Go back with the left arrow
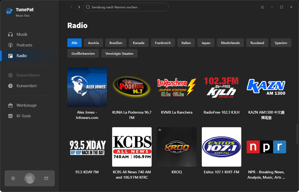The height and width of the screenshot is (192, 299). 71,7
